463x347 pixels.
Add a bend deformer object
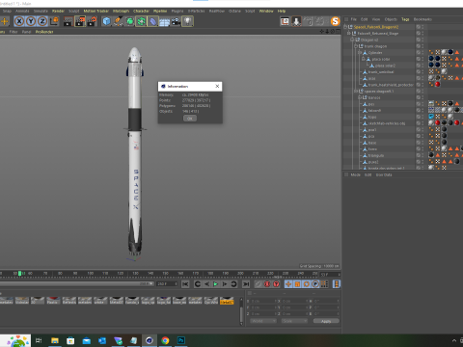pos(152,21)
